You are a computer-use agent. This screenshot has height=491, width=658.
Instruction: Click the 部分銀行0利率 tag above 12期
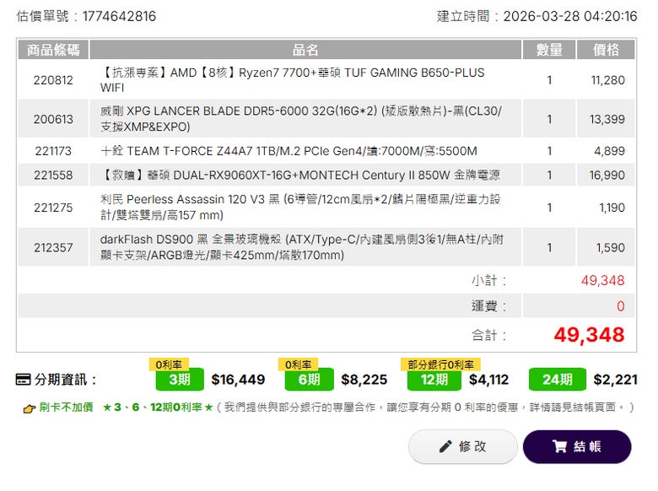point(440,364)
